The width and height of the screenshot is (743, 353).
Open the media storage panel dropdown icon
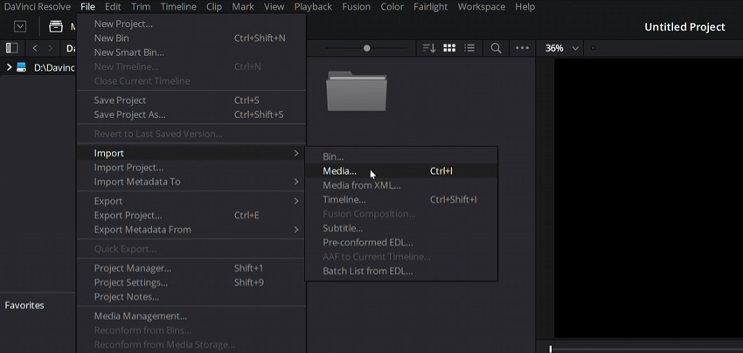coord(20,26)
